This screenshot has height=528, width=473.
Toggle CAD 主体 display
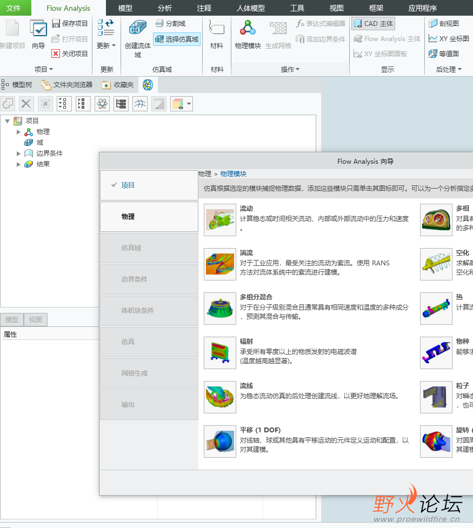(374, 24)
